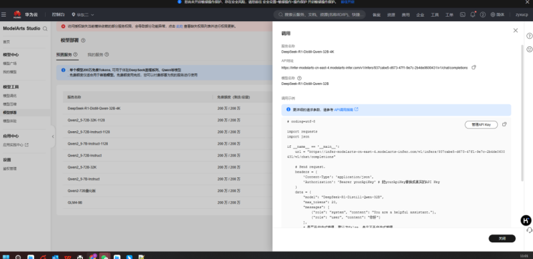533x259 pixels.
Task: Select the Qwen2_5-7B-Instruct-1128 row
Action: pyautogui.click(x=168, y=143)
